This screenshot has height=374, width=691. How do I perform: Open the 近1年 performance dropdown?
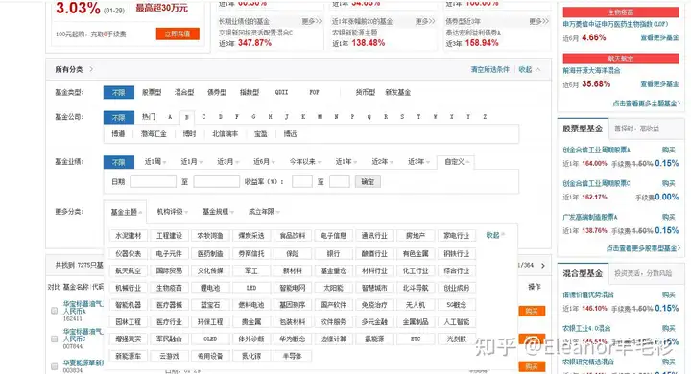pyautogui.click(x=345, y=162)
